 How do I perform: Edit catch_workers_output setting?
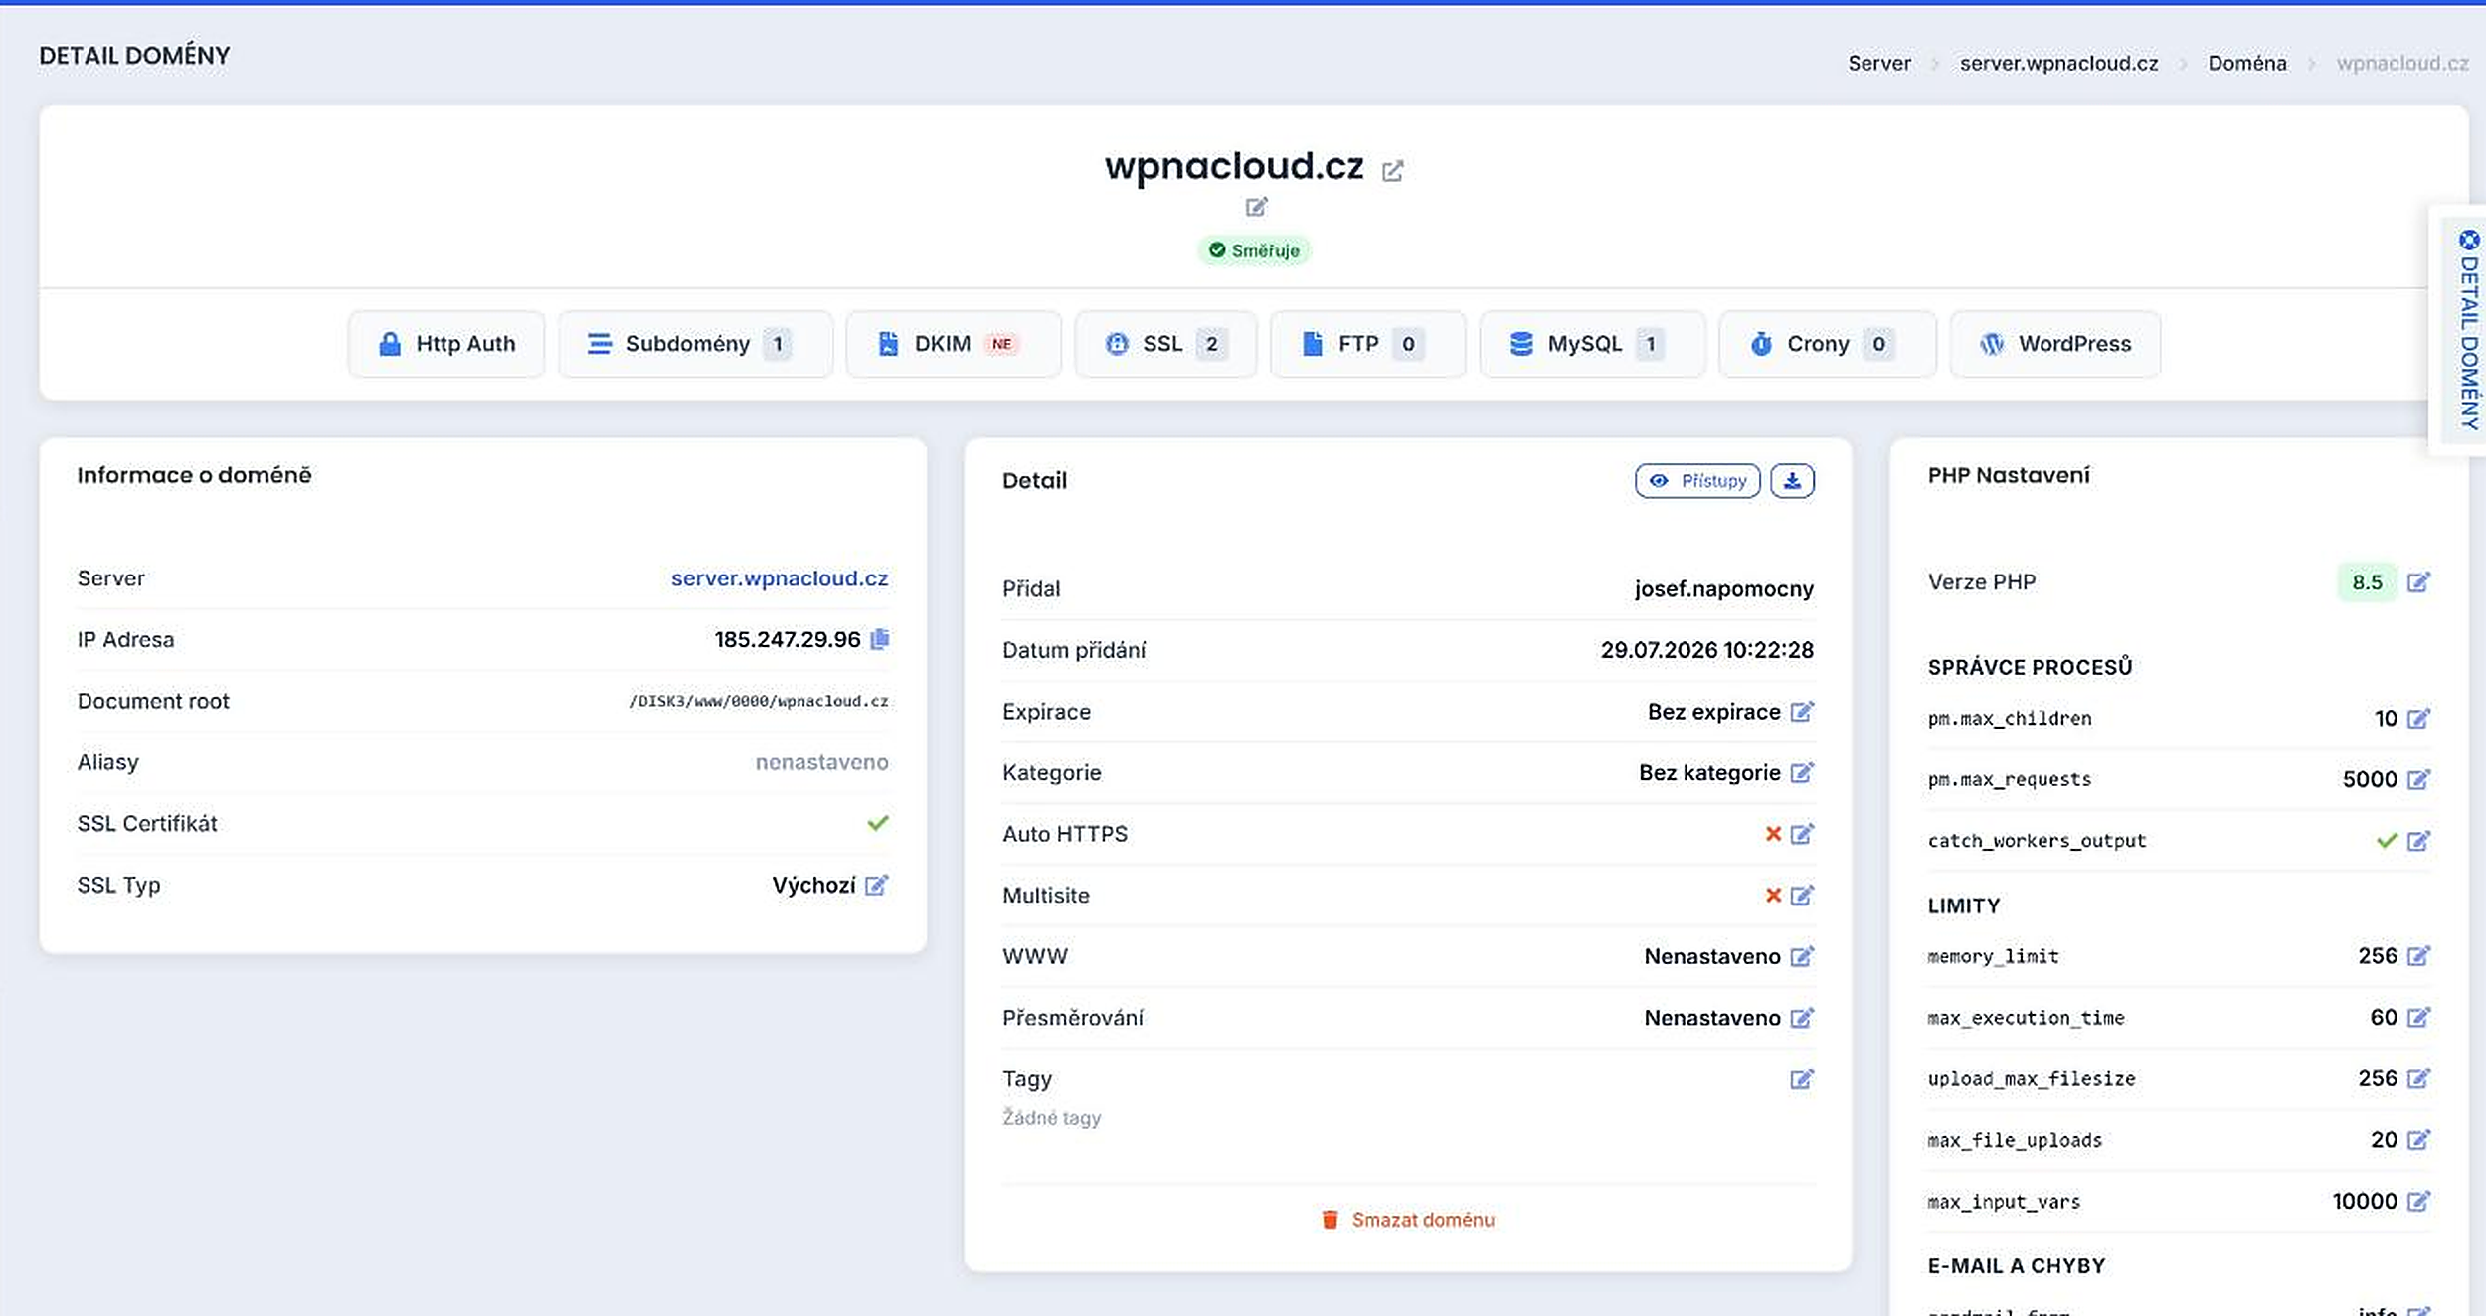point(2418,841)
